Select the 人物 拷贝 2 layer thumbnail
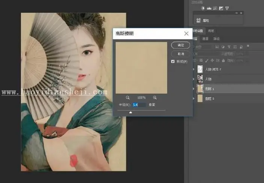This screenshot has height=183, width=264. pos(200,69)
